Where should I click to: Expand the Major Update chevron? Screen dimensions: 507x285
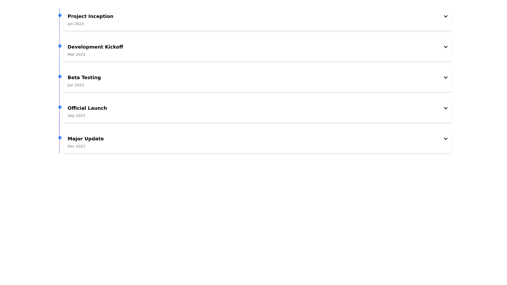[x=445, y=139]
